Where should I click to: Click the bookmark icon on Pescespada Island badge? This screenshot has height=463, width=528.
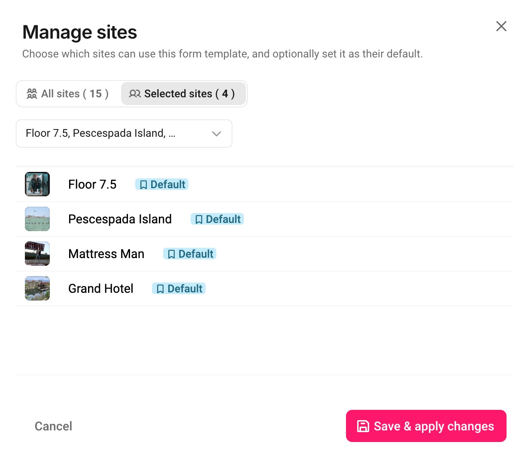tap(199, 219)
